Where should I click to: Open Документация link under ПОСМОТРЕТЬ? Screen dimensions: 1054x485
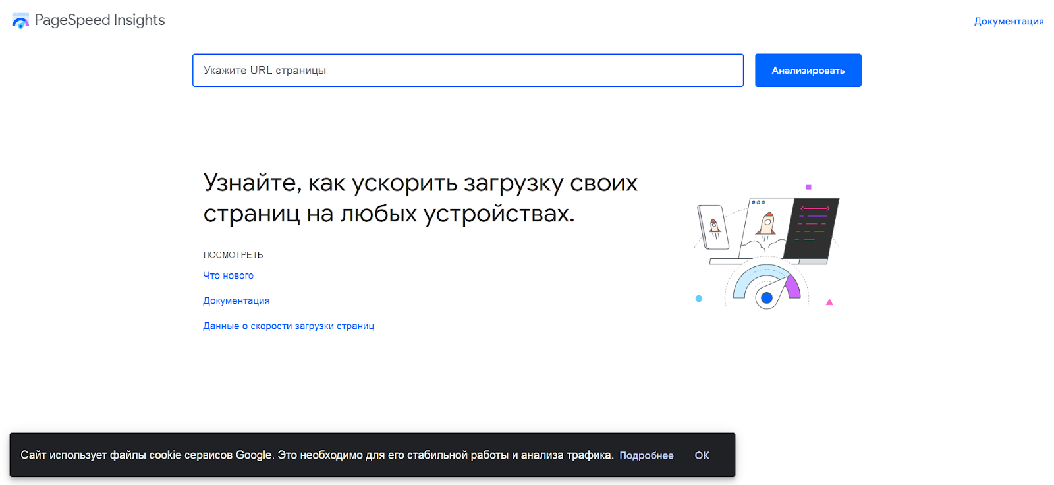pyautogui.click(x=236, y=300)
